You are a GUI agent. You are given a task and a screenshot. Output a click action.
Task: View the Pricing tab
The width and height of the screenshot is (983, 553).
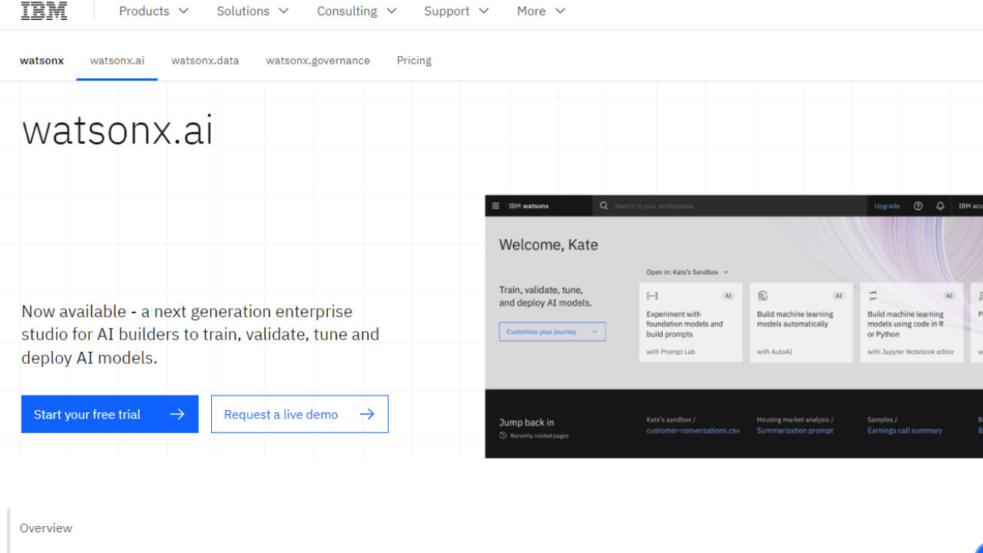(x=414, y=61)
